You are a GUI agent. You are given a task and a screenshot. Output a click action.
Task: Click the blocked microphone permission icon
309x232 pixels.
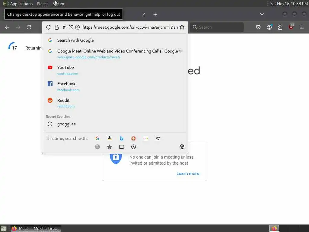[x=78, y=27]
